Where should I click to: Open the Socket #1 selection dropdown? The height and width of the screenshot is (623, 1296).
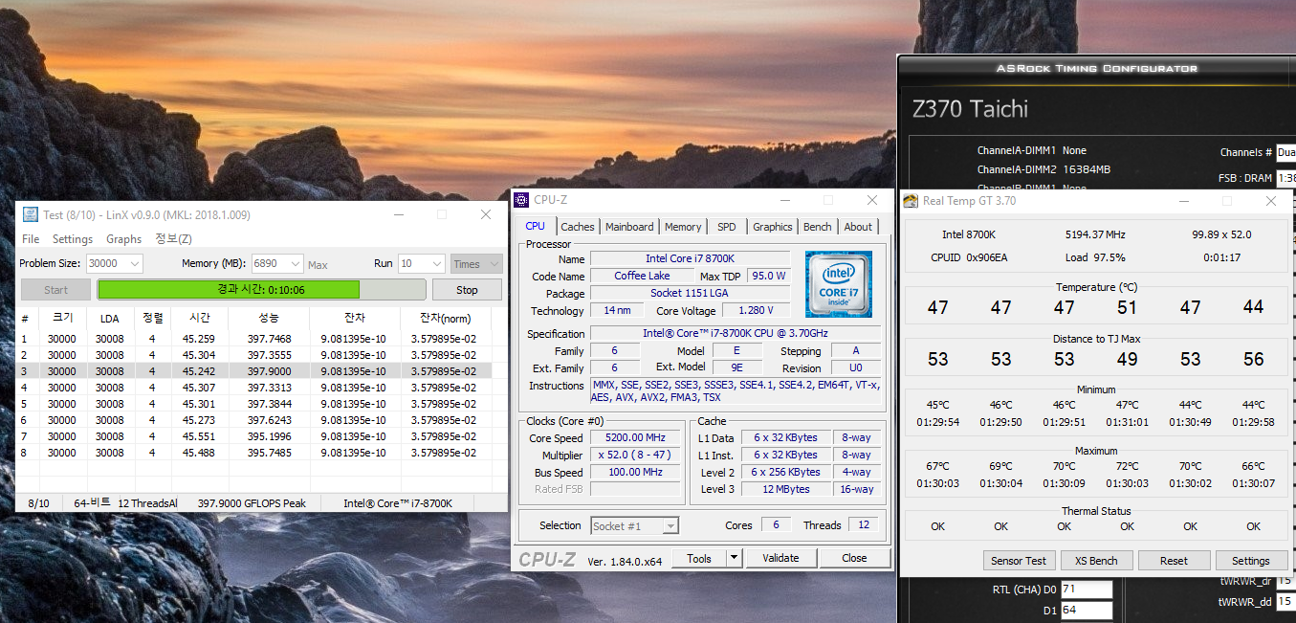tap(634, 525)
